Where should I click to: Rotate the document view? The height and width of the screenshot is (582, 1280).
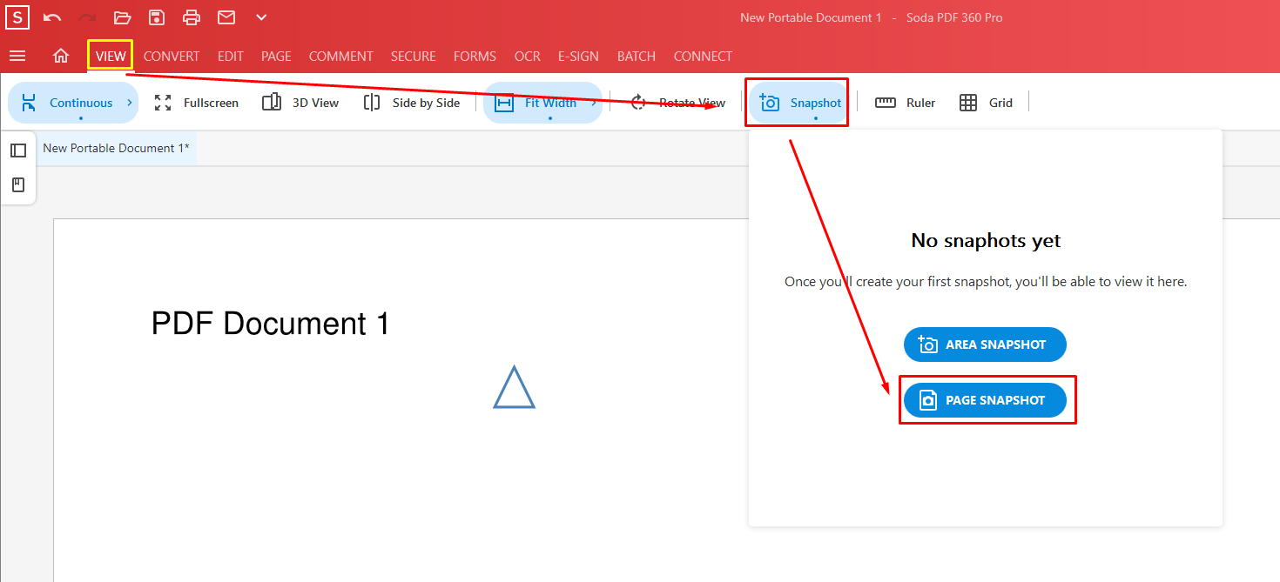click(677, 103)
